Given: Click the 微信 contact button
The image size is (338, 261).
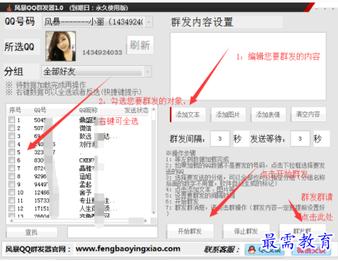Looking at the screenshot, I should click(x=312, y=250).
